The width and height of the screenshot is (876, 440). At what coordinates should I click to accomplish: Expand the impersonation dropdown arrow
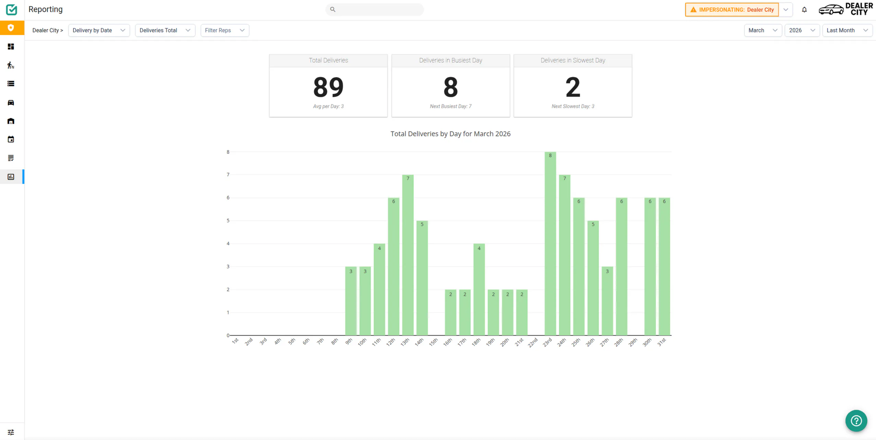[x=786, y=10]
